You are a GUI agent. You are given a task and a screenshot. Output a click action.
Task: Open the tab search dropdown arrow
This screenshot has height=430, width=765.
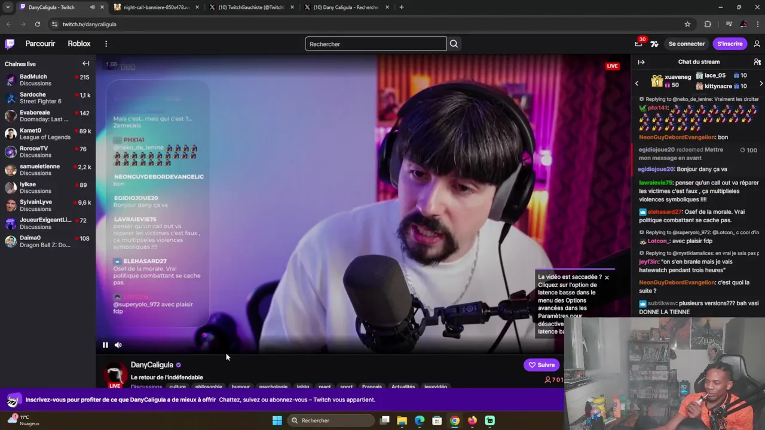coord(8,7)
